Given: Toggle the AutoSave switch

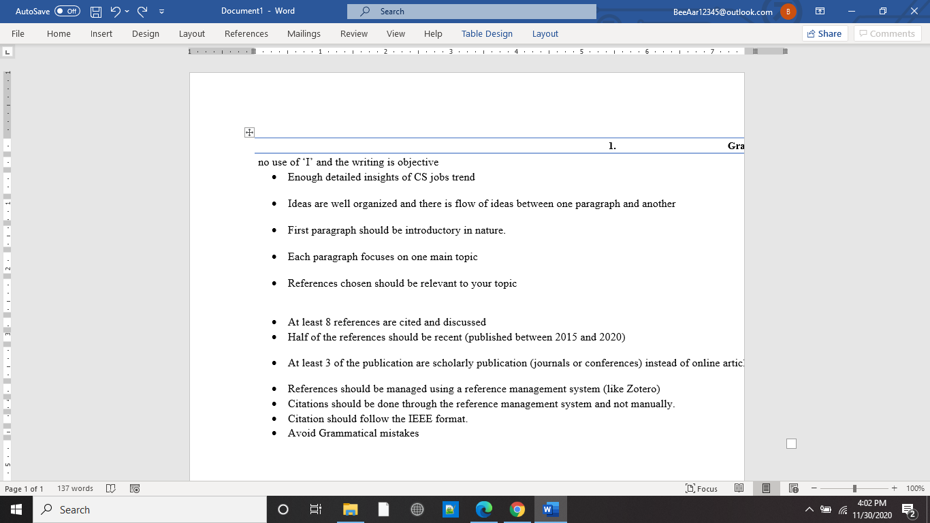Looking at the screenshot, I should pos(67,12).
